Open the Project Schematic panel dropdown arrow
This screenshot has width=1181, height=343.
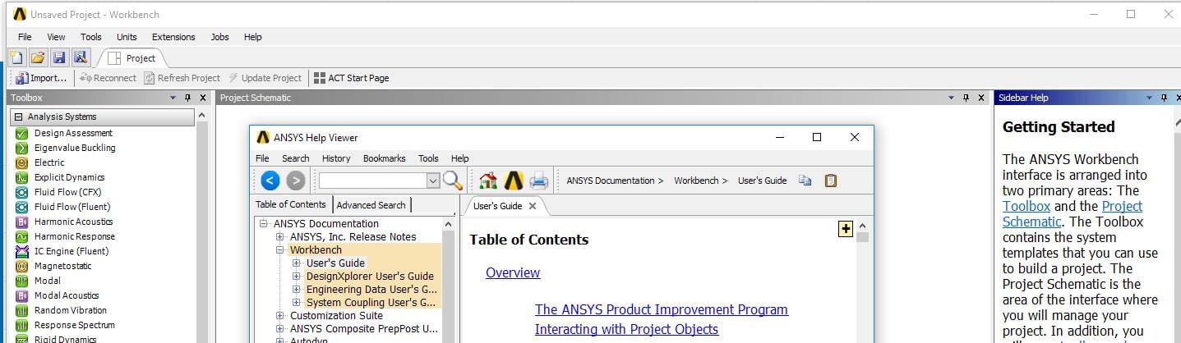point(951,98)
